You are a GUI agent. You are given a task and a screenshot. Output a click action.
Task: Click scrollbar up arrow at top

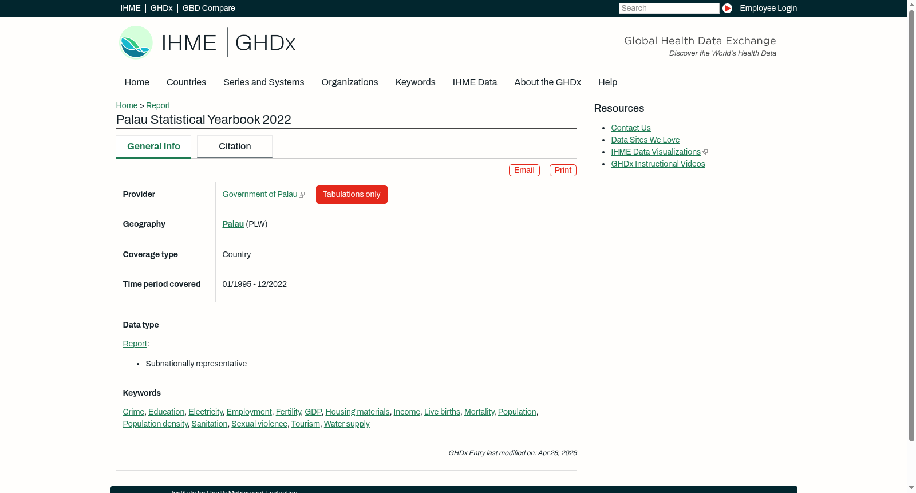click(x=911, y=4)
